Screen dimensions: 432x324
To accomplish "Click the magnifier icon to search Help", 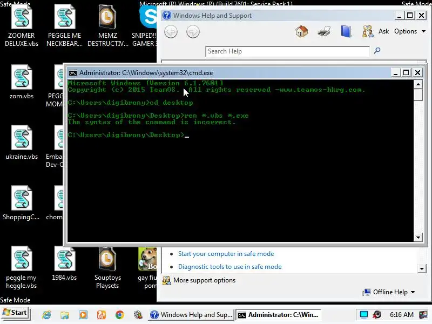I will (x=377, y=50).
